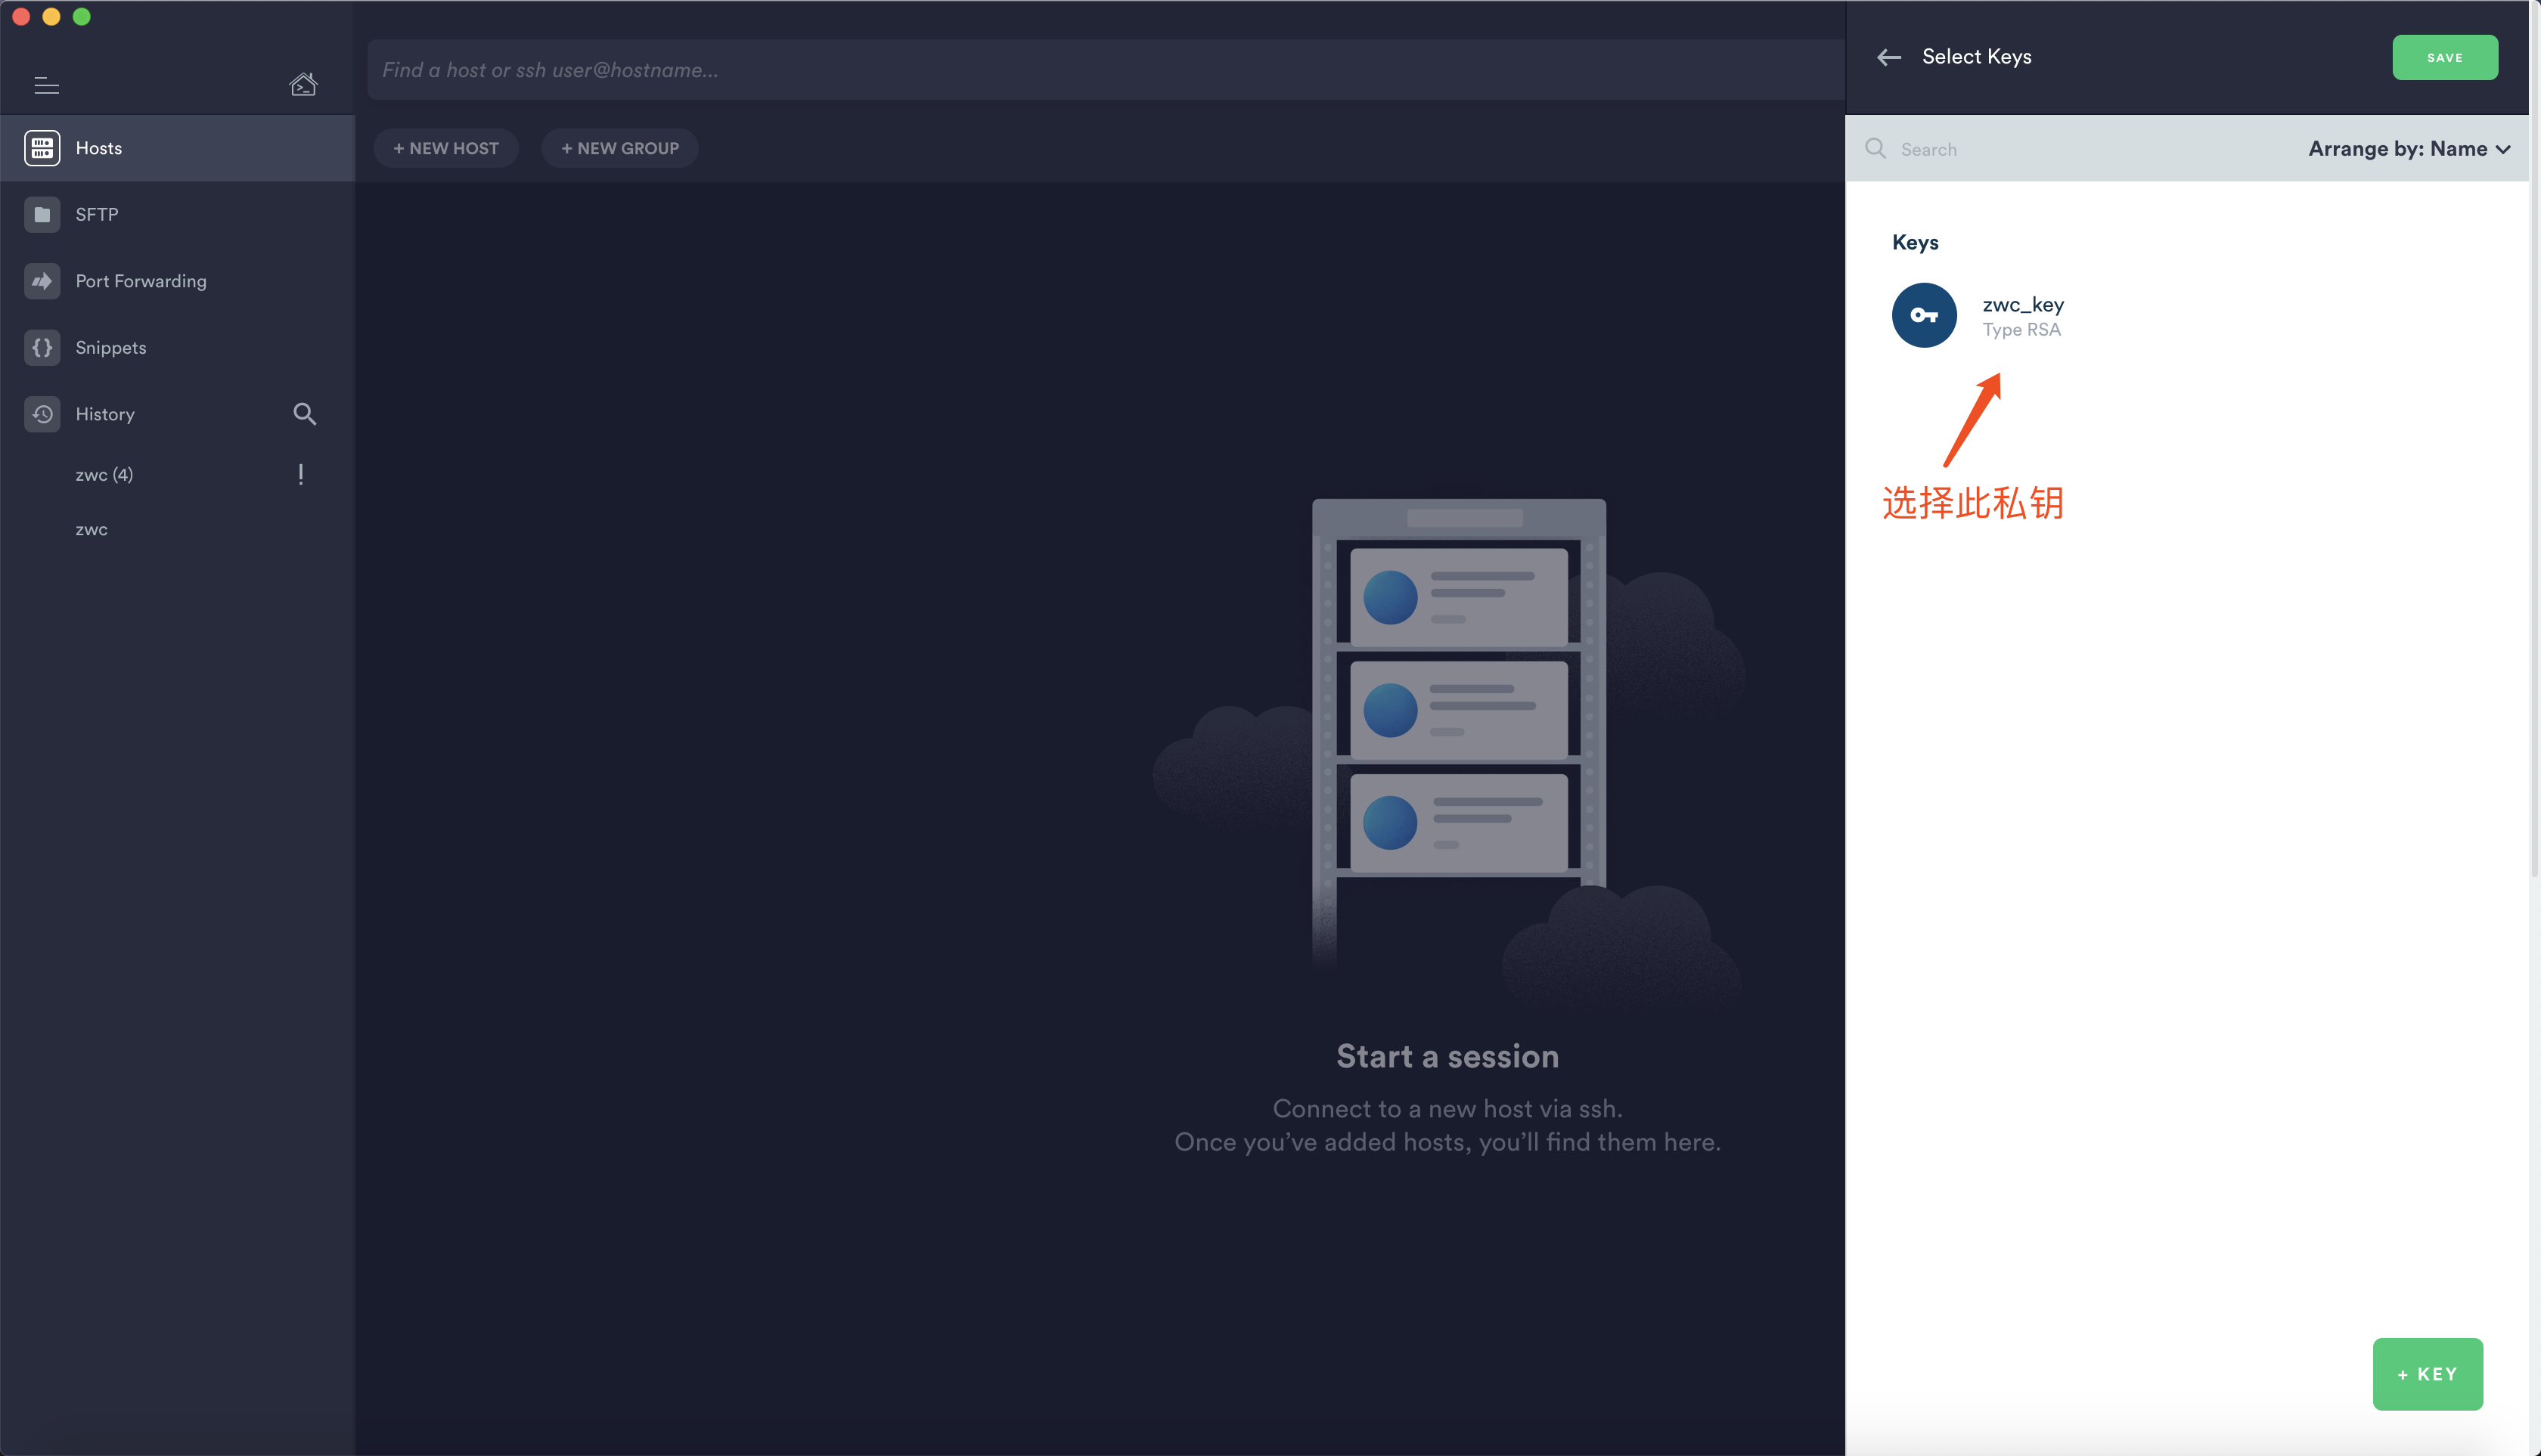Open the SFTP folder icon
Image resolution: width=2541 pixels, height=1456 pixels.
point(42,214)
